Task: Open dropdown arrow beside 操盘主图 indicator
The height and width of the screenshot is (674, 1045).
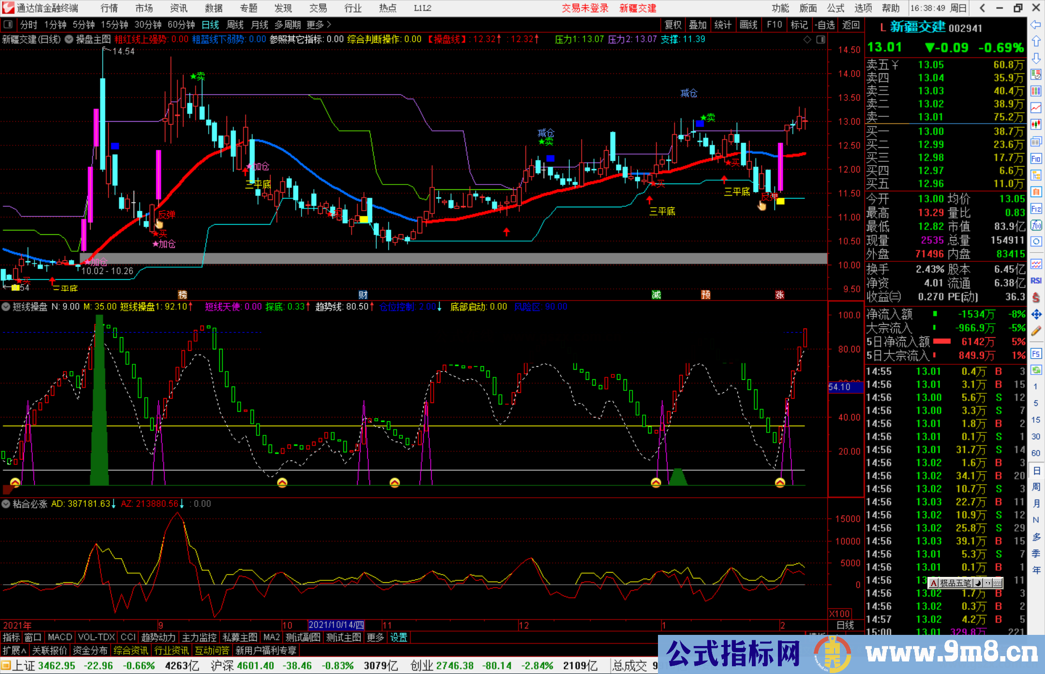Action: click(69, 40)
